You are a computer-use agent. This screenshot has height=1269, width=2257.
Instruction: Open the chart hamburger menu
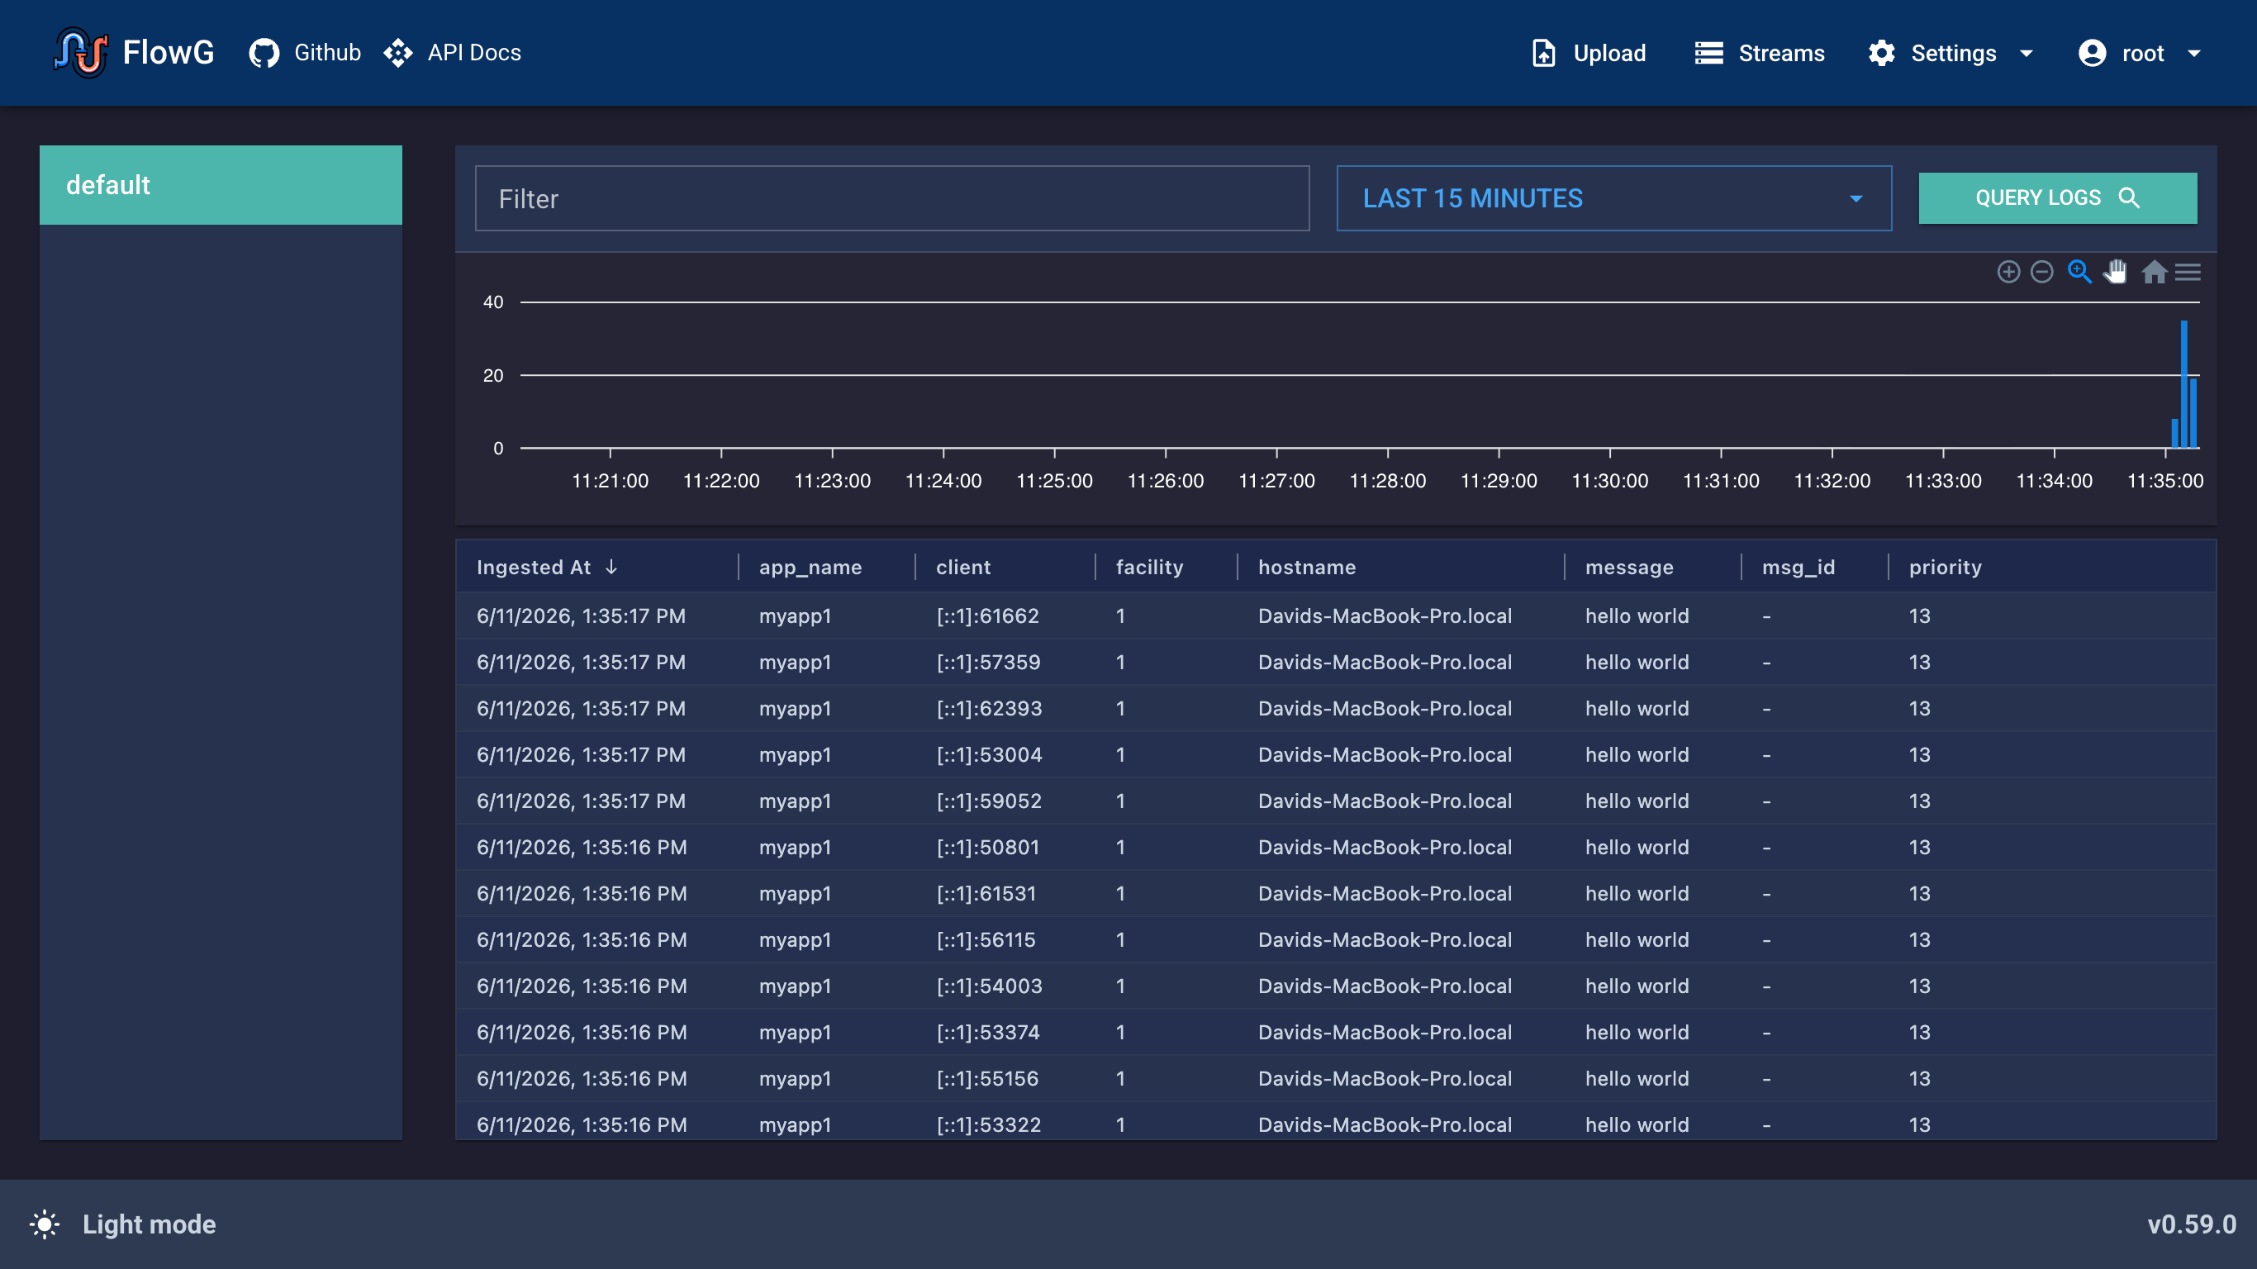(2188, 273)
